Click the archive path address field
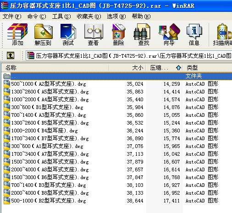232x213 pixels. [129, 55]
